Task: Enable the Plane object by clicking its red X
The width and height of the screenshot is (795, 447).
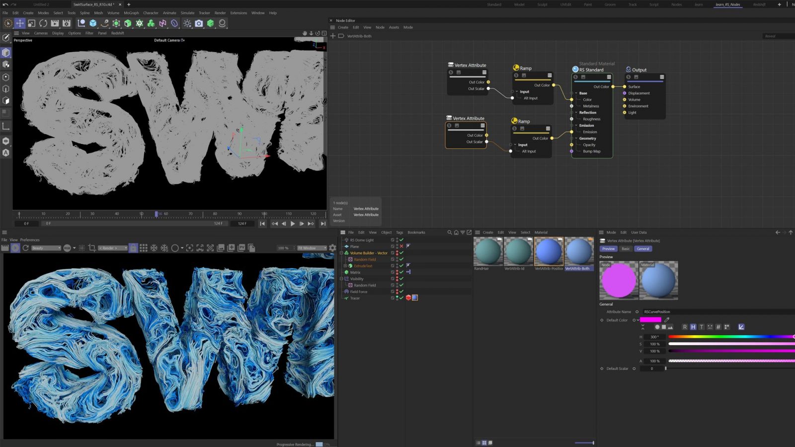Action: pos(401,246)
